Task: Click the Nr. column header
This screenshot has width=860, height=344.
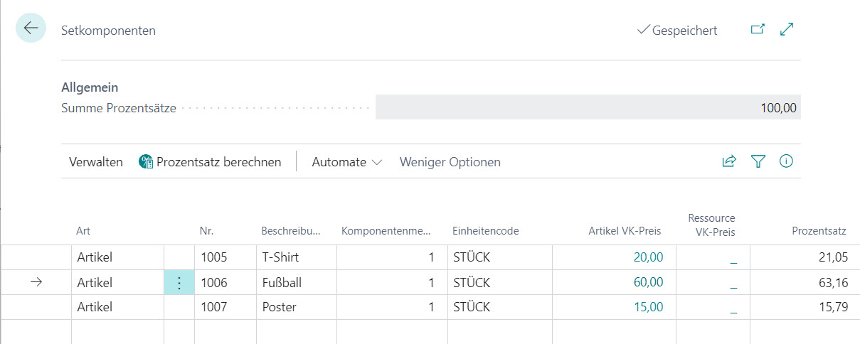Action: pyautogui.click(x=207, y=231)
